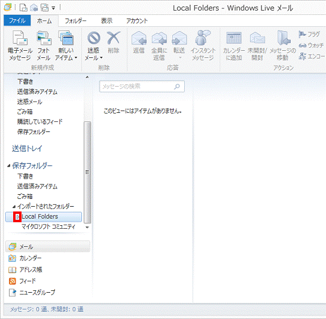This screenshot has height=319, width=326.
Task: Select the 保存フォルダー item under account
Action: [33, 132]
